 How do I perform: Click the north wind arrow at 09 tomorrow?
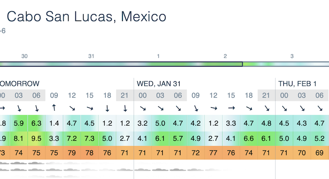click(x=54, y=108)
